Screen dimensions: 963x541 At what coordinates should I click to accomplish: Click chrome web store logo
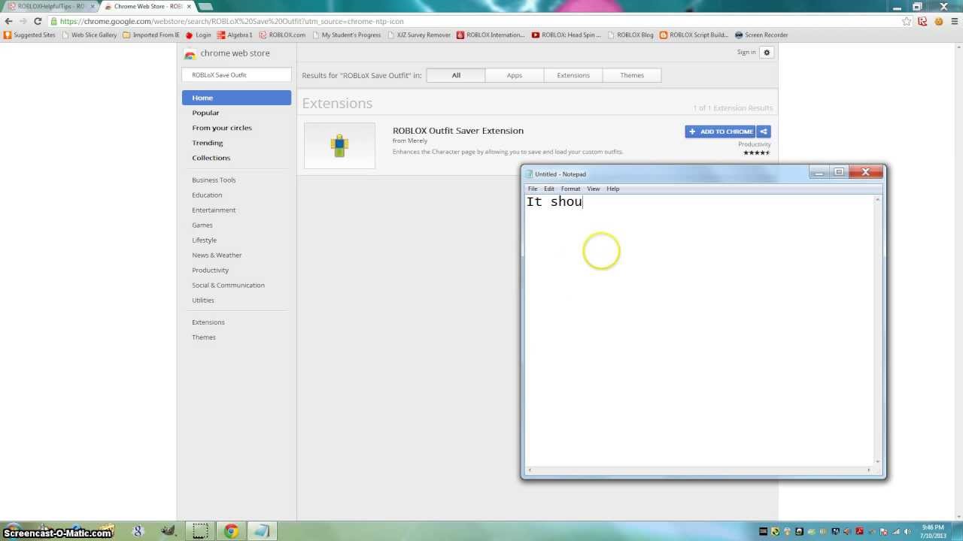coord(227,53)
